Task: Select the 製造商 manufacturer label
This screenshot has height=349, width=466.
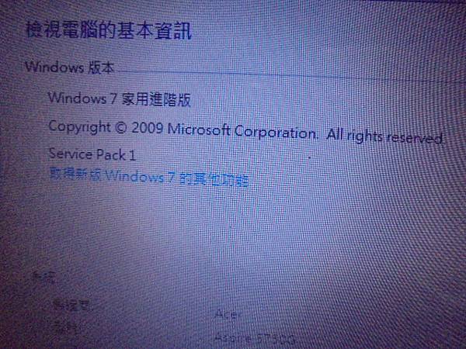Action: tap(71, 305)
